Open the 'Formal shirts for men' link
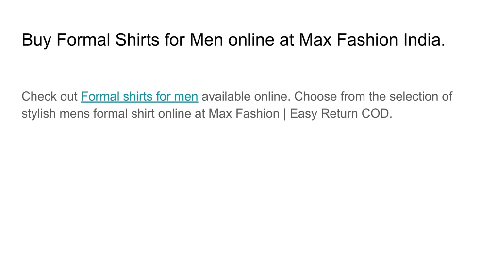Viewport: 497px width, 280px height. (x=139, y=97)
